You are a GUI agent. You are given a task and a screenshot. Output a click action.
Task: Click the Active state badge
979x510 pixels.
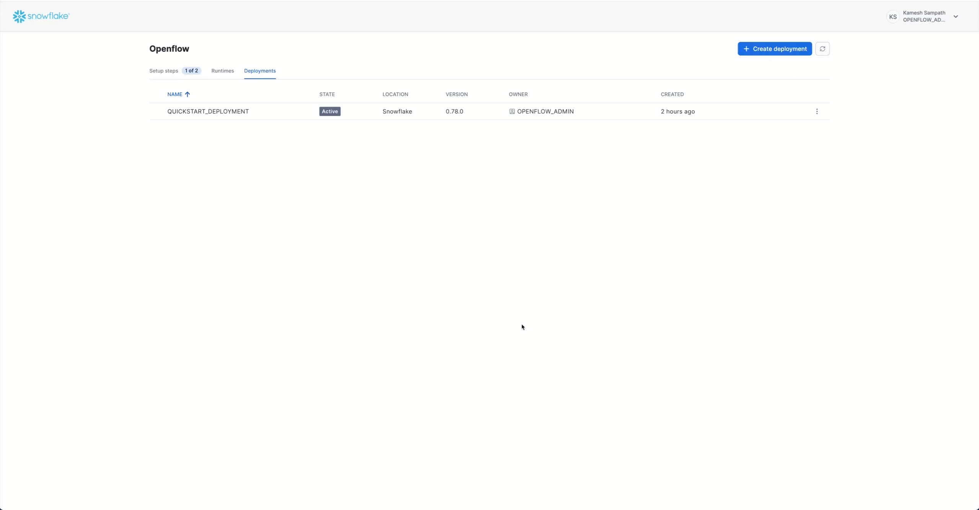pyautogui.click(x=329, y=111)
